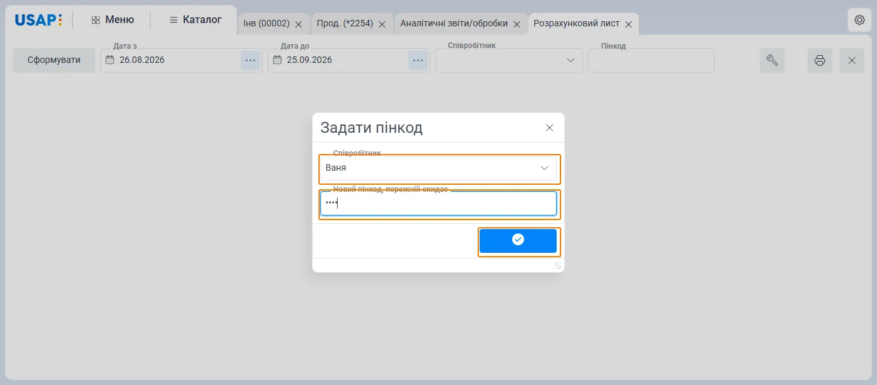This screenshot has height=385, width=877.
Task: Click dialog resize grip icon
Action: [x=558, y=266]
